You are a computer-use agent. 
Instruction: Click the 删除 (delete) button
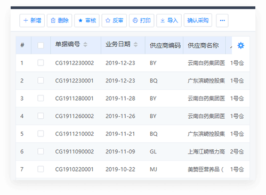click(x=59, y=21)
